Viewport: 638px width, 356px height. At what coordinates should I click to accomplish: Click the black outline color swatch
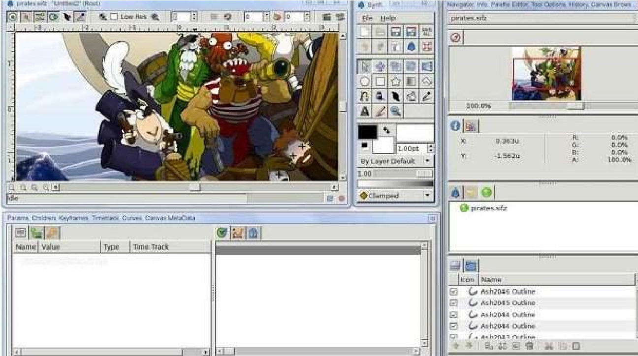[x=367, y=131]
